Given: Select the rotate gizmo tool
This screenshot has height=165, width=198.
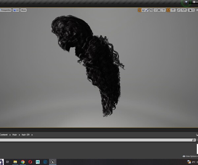Looking at the screenshot, I should [x=143, y=10].
